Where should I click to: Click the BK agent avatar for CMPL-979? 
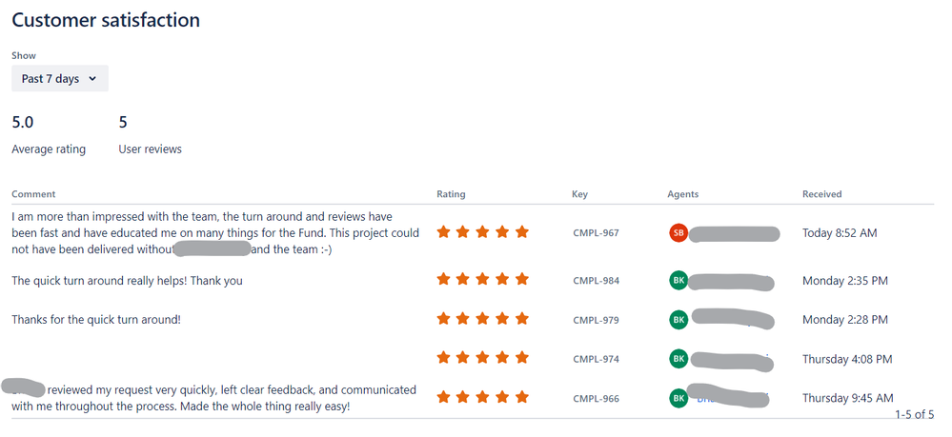coord(679,320)
